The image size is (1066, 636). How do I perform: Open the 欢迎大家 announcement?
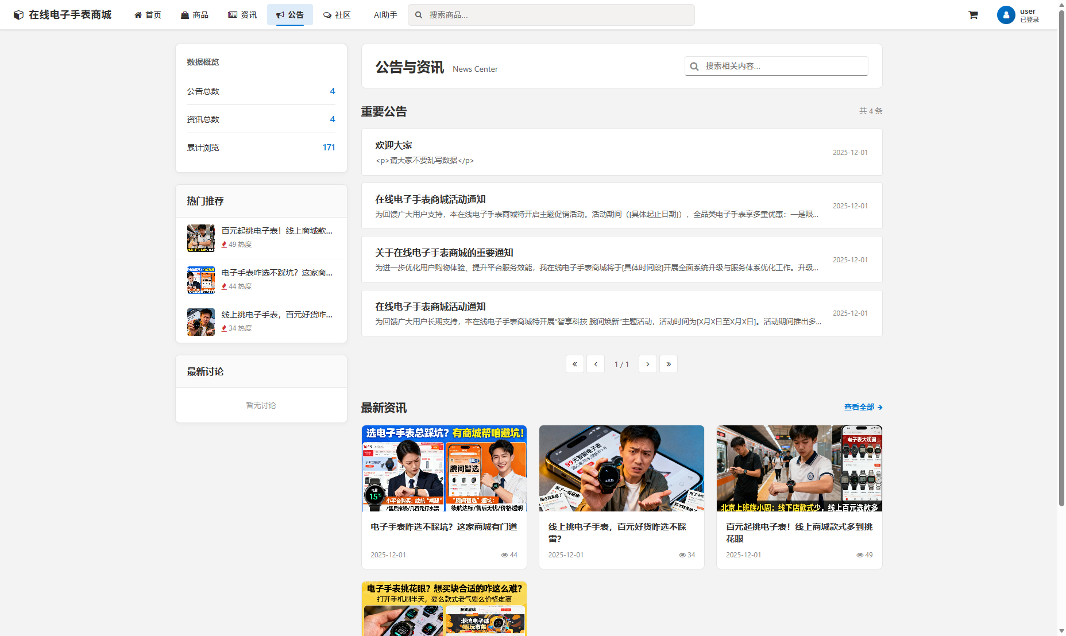pos(393,145)
